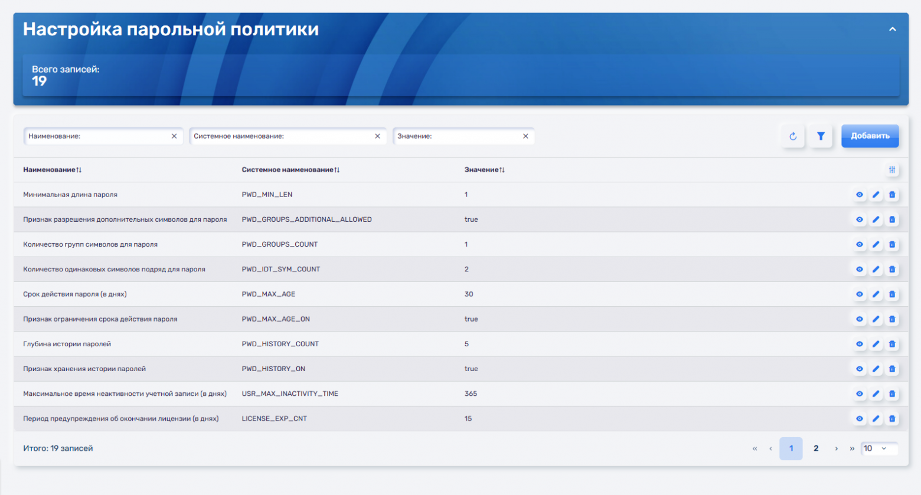Open the rows-per-page dropdown showing 10
This screenshot has height=495, width=921.
pyautogui.click(x=878, y=448)
